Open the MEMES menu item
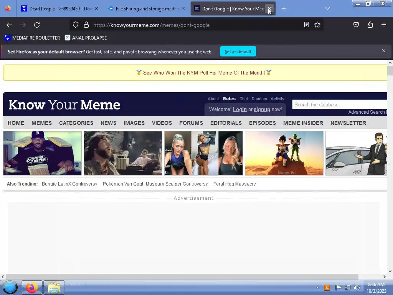Viewport: 393px width, 295px height. coord(41,123)
